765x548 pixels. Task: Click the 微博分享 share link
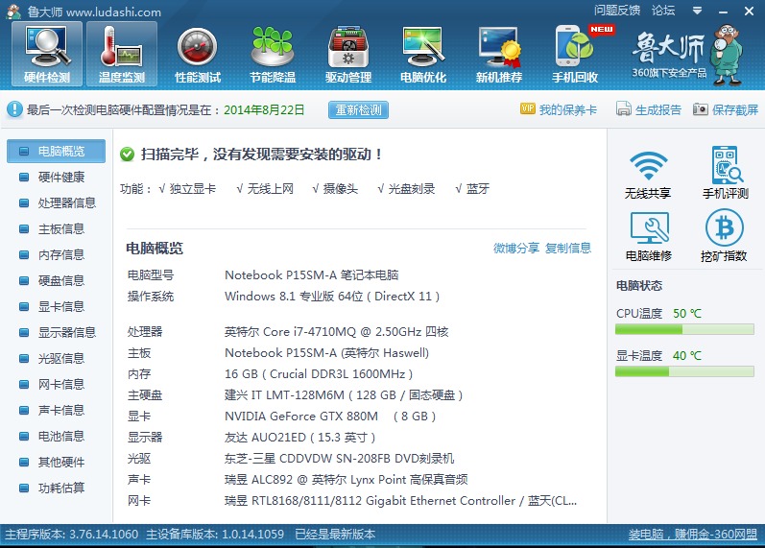click(x=516, y=248)
